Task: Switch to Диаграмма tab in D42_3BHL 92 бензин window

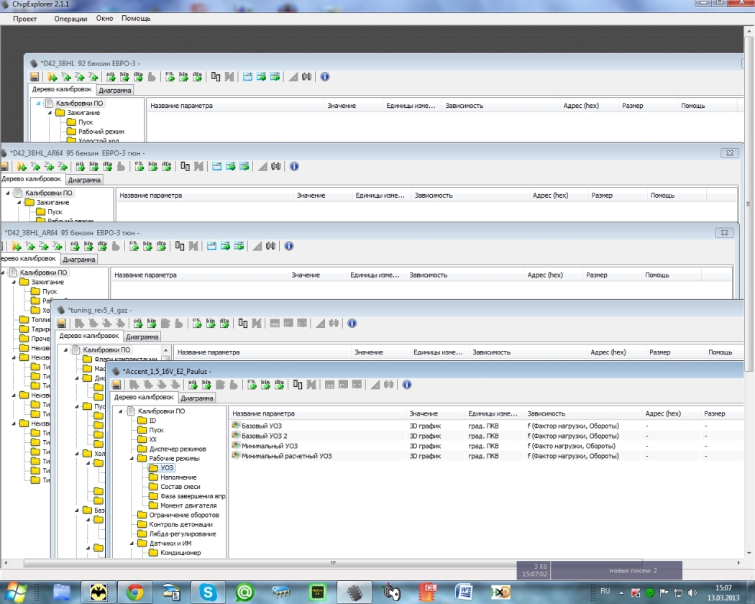Action: click(x=115, y=90)
